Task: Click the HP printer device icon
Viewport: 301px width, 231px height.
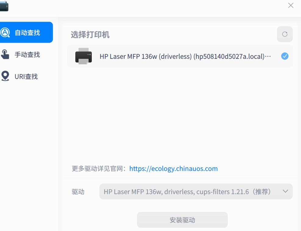Action: [84, 56]
